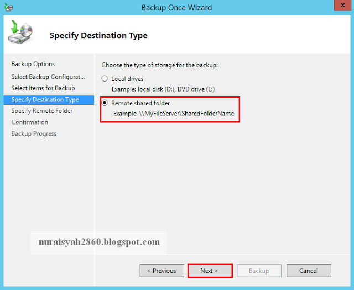Select the Local drives radio button

pyautogui.click(x=105, y=79)
